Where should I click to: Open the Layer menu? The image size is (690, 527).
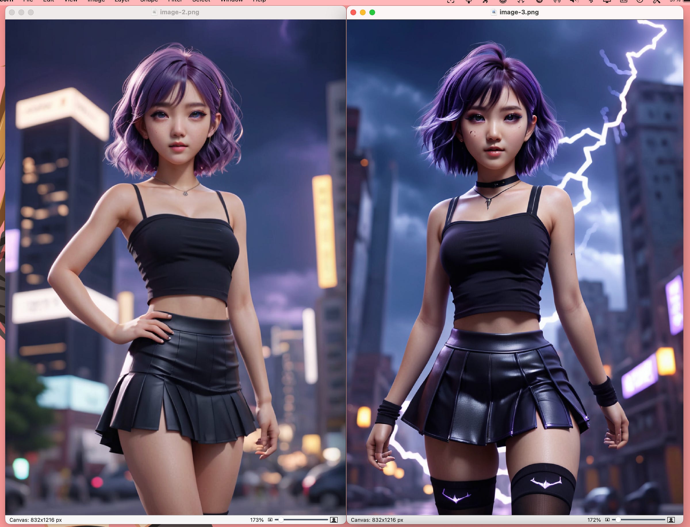click(x=122, y=1)
